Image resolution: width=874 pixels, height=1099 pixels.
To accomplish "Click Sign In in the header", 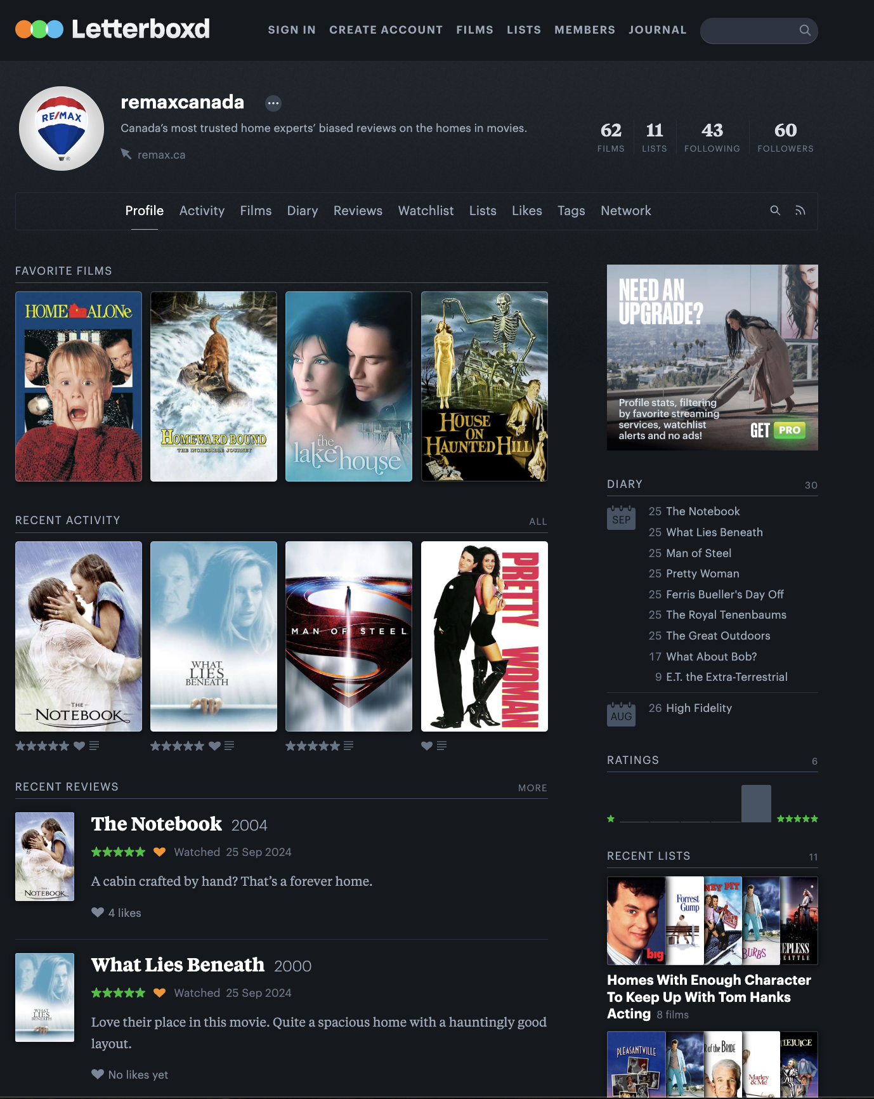I will click(x=292, y=30).
